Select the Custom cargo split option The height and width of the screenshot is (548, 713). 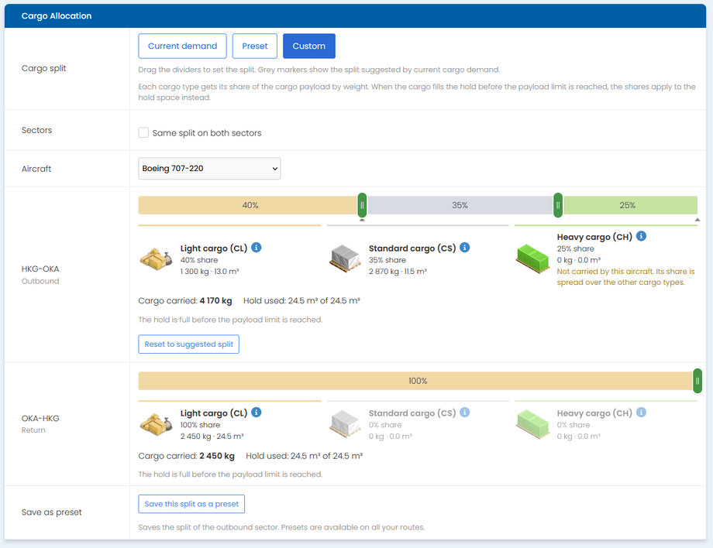(x=309, y=46)
